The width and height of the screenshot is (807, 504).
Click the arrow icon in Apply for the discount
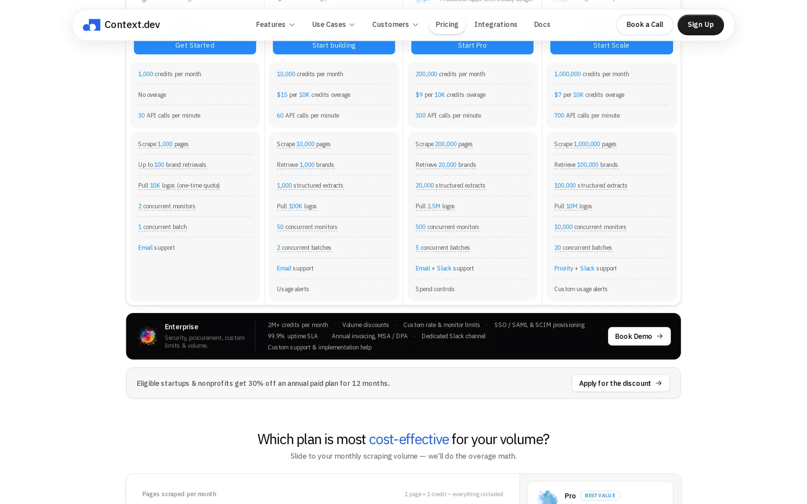click(x=659, y=384)
